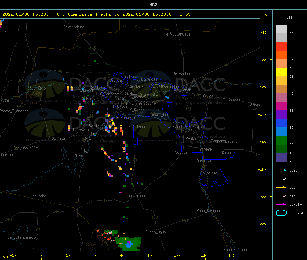Viewport: 307px width, 260px height.
Task: Click the cyan 'current' ellipse legend symbol
Action: (x=281, y=213)
